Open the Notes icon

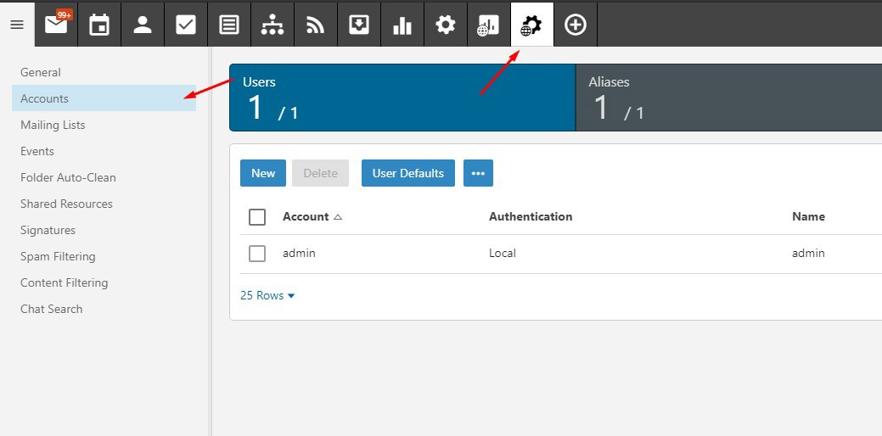click(x=229, y=25)
